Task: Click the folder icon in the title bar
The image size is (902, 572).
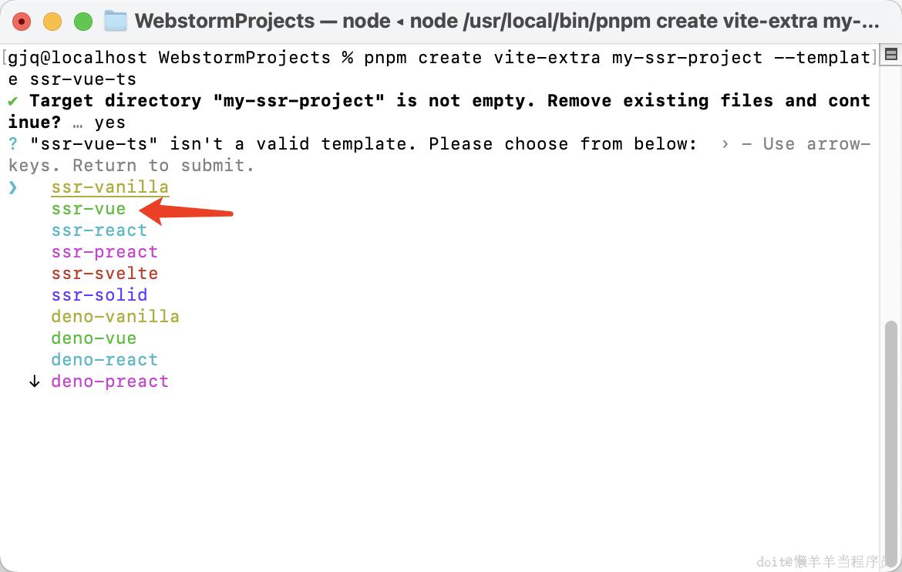Action: point(116,22)
